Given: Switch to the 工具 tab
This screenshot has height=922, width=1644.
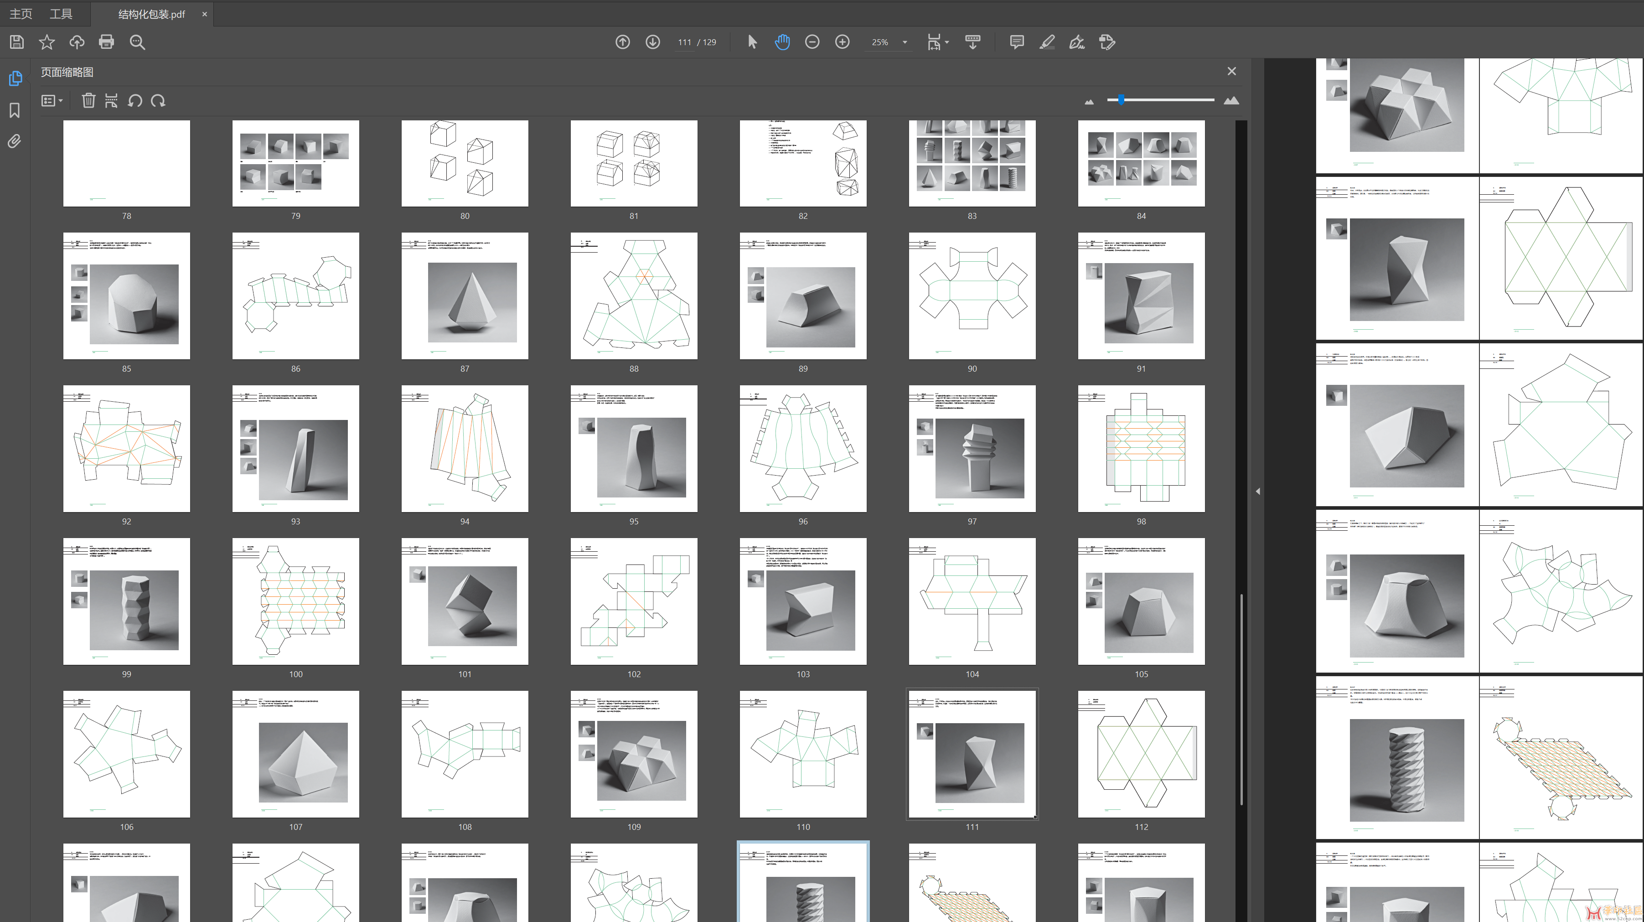Looking at the screenshot, I should 61,13.
